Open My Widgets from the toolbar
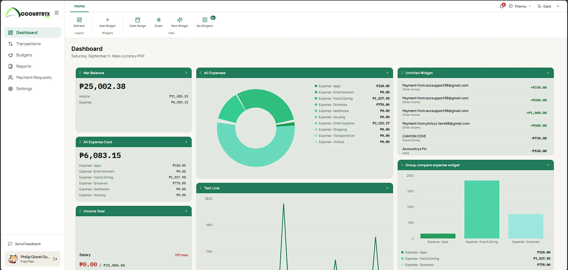The height and width of the screenshot is (270, 568). point(205,22)
